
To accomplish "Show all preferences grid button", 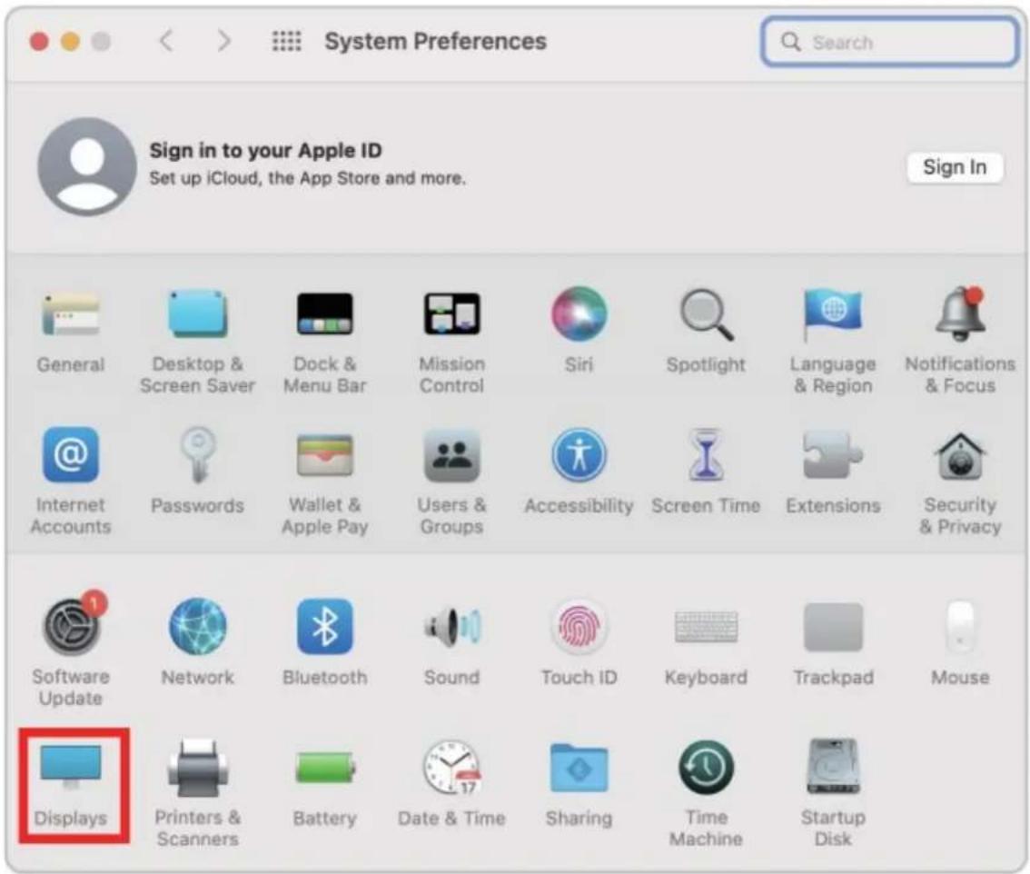I will click(286, 41).
